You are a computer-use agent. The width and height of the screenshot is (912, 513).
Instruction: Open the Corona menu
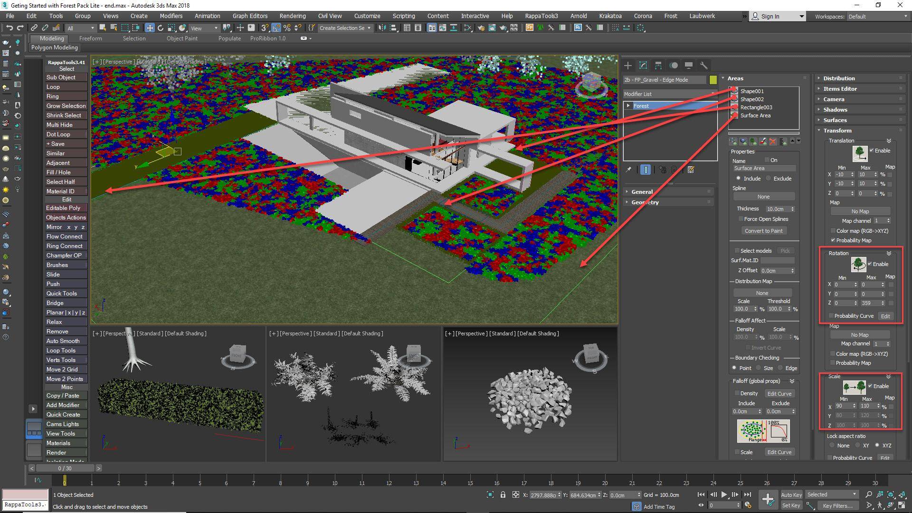tap(643, 16)
